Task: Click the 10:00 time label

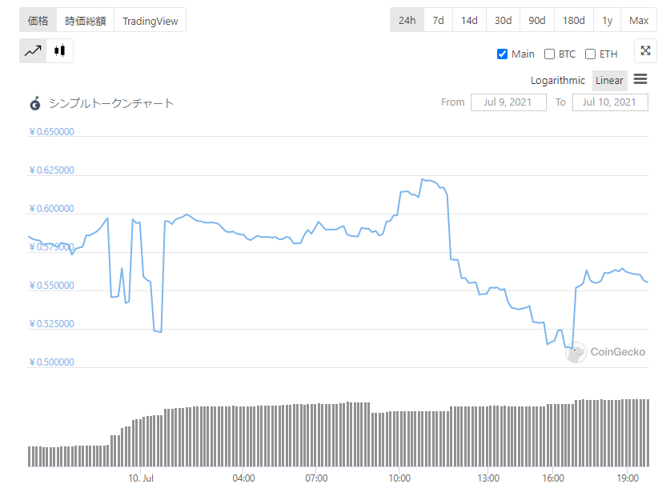Action: tap(399, 478)
